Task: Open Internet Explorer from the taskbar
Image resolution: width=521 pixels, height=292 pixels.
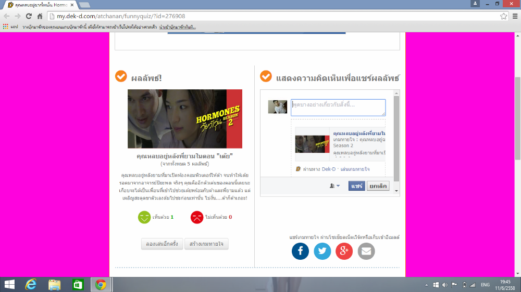Action: (x=32, y=284)
